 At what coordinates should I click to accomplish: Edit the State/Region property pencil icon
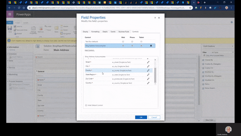(x=148, y=75)
